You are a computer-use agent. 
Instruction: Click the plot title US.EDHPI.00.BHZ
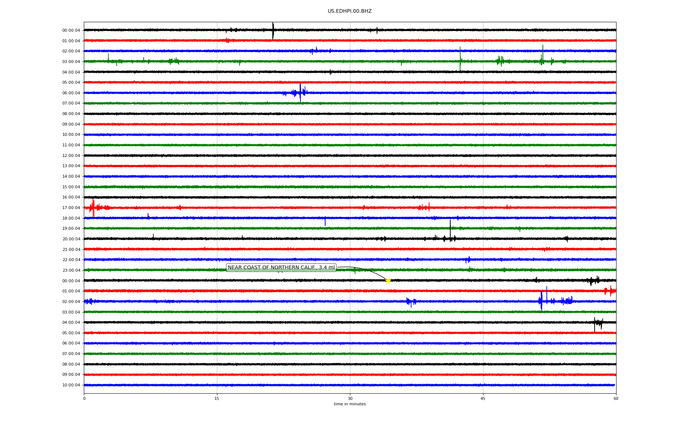pos(350,11)
